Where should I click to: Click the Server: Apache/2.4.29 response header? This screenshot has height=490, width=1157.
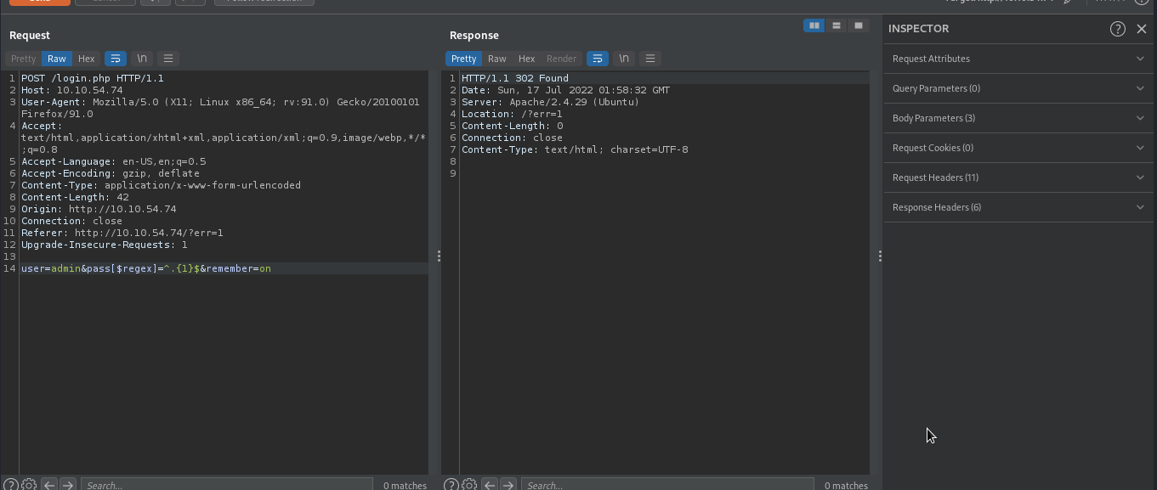click(550, 102)
